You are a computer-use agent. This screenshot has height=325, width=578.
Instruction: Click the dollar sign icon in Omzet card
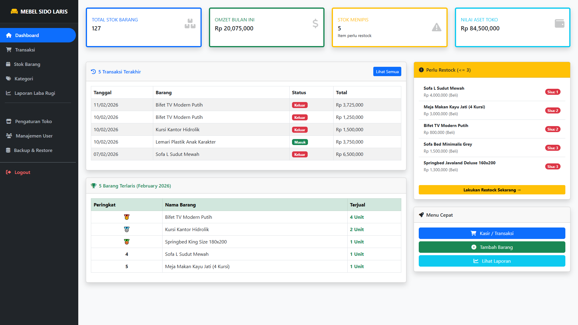click(315, 23)
